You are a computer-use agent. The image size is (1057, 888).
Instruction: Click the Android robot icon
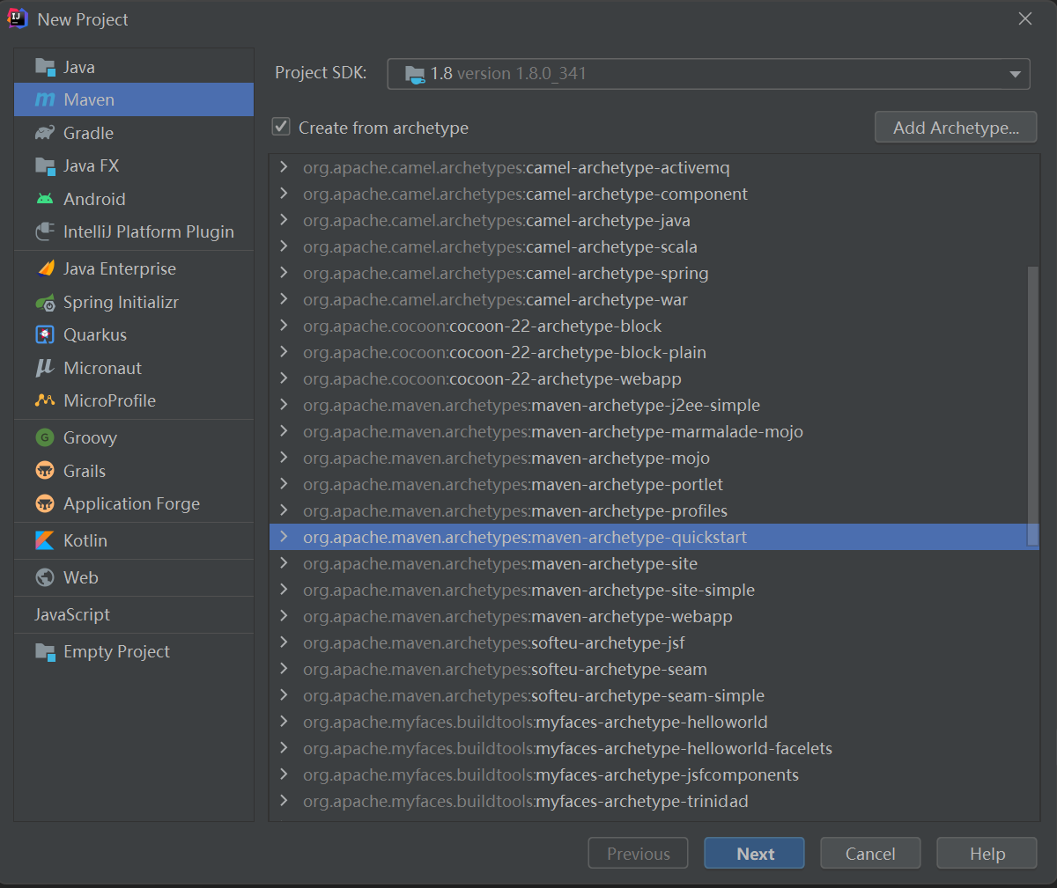[45, 199]
